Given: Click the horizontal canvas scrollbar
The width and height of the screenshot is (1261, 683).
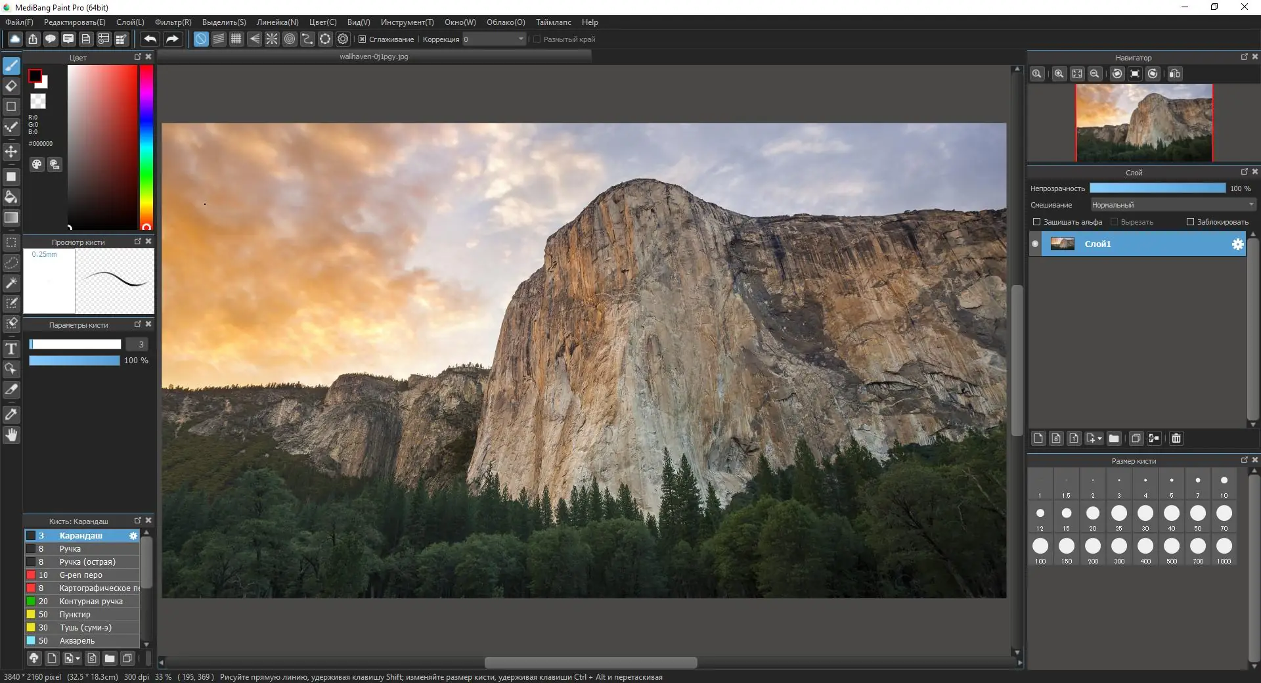Looking at the screenshot, I should (591, 663).
